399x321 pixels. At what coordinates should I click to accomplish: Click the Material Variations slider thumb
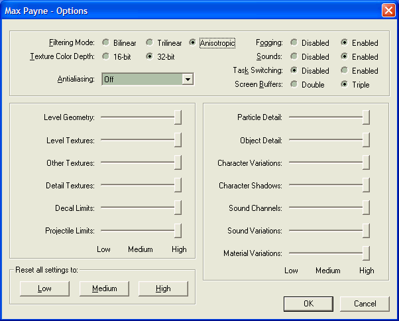coord(366,253)
